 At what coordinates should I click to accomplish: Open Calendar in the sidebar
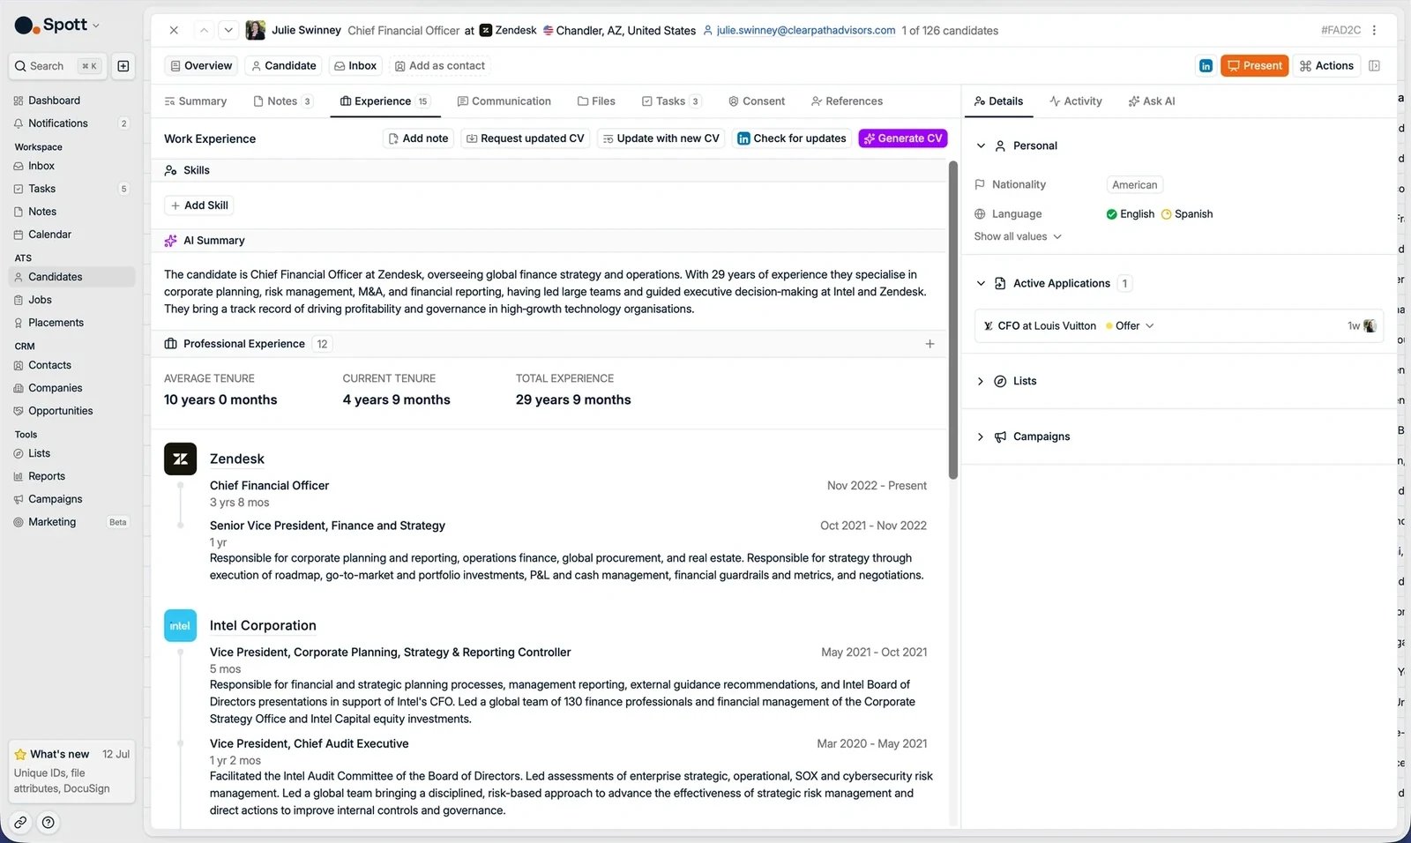[71, 235]
